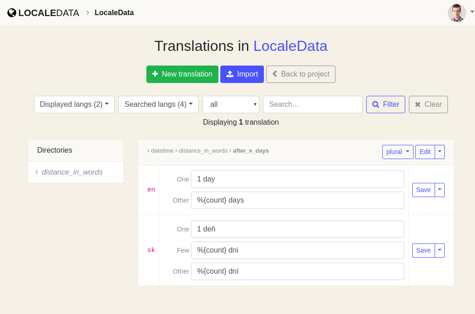
Task: Expand the caret beside en Save button
Action: (440, 190)
